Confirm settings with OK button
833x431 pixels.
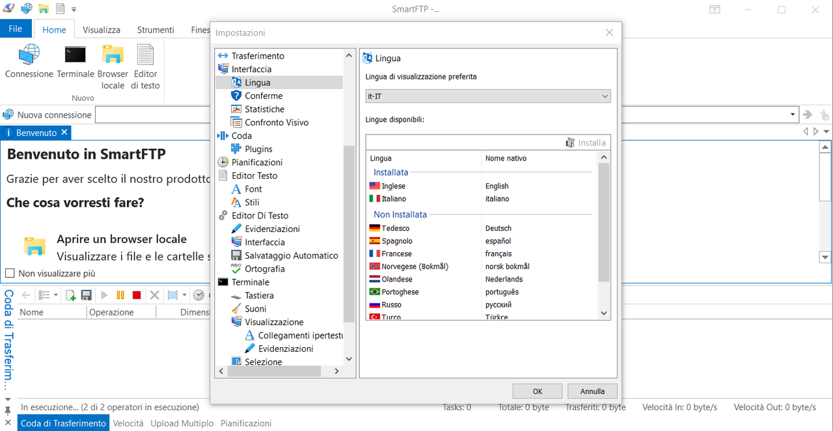(538, 391)
